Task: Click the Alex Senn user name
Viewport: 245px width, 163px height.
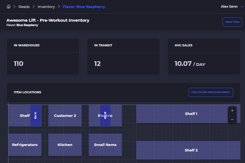Action: (x=229, y=7)
